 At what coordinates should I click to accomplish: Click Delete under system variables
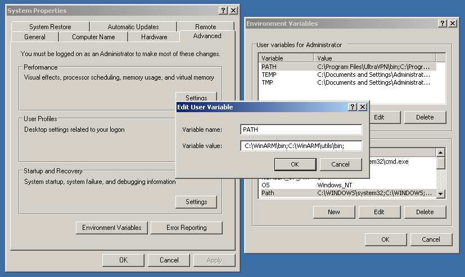point(425,212)
